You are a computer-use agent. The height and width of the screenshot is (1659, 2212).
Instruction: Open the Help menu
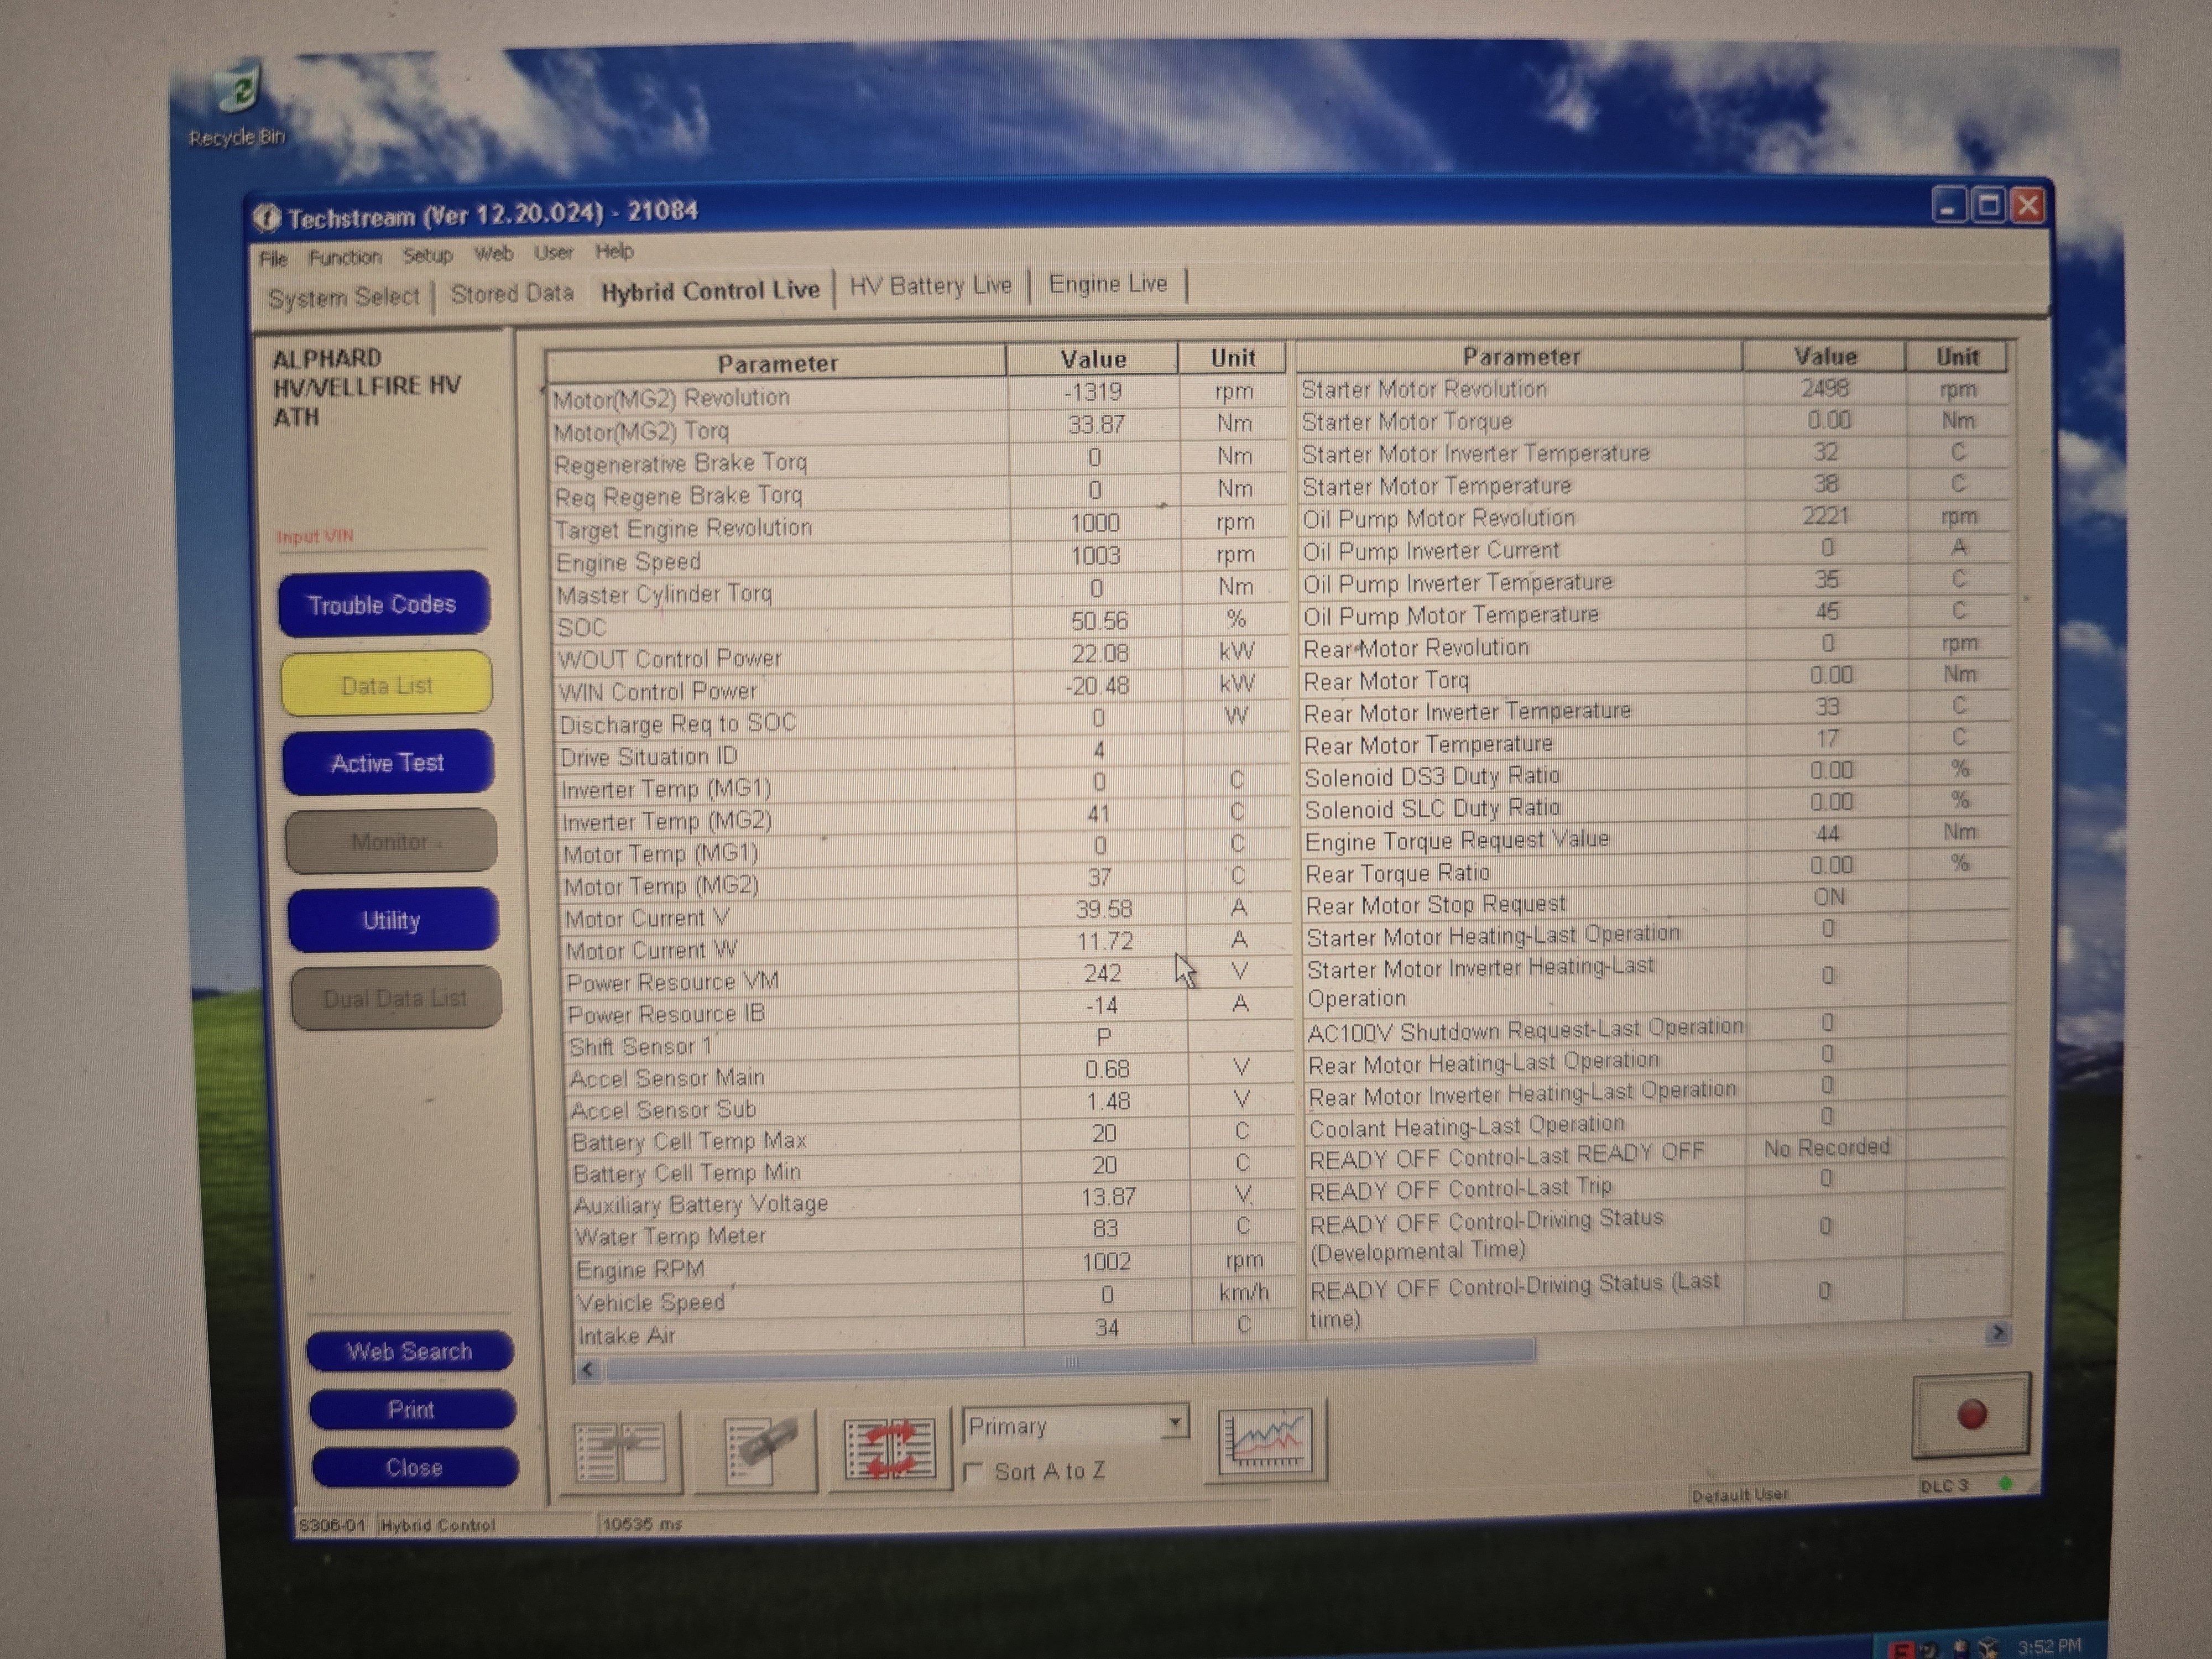614,251
